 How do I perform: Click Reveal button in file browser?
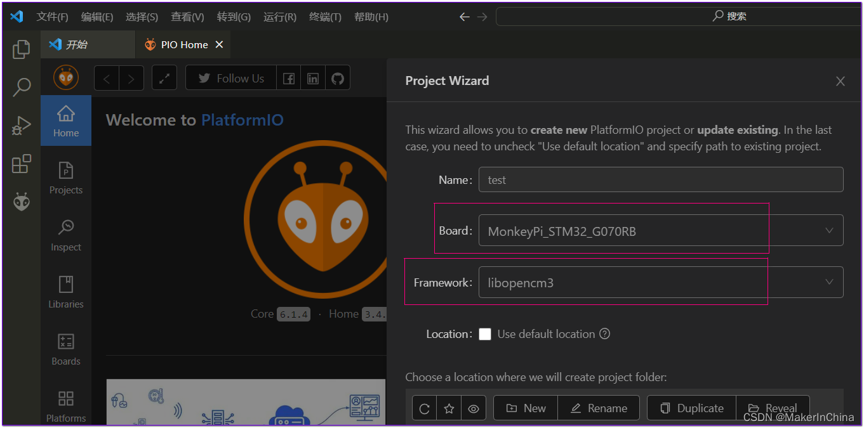[773, 408]
